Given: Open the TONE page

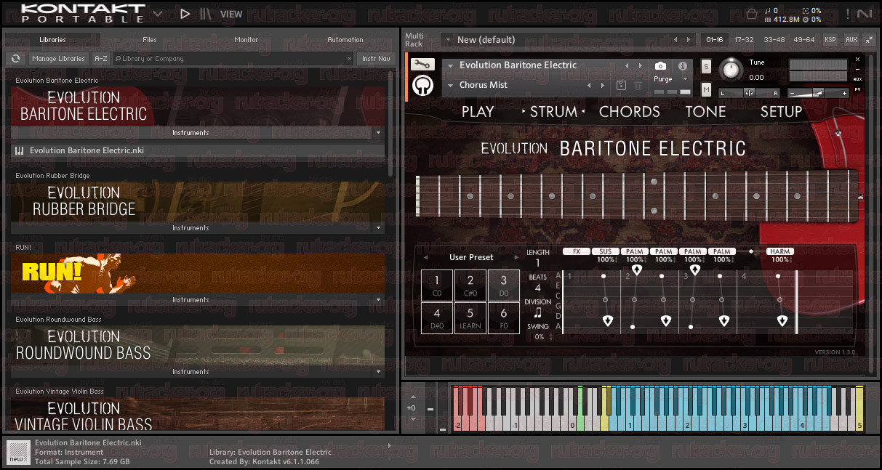Looking at the screenshot, I should (705, 112).
